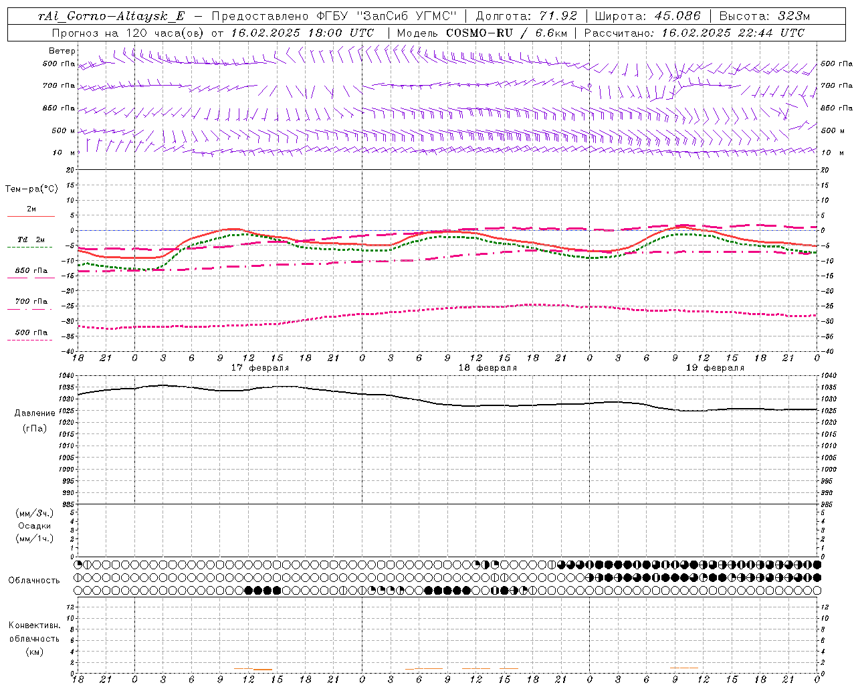Click the 17 февраля date label

click(260, 368)
